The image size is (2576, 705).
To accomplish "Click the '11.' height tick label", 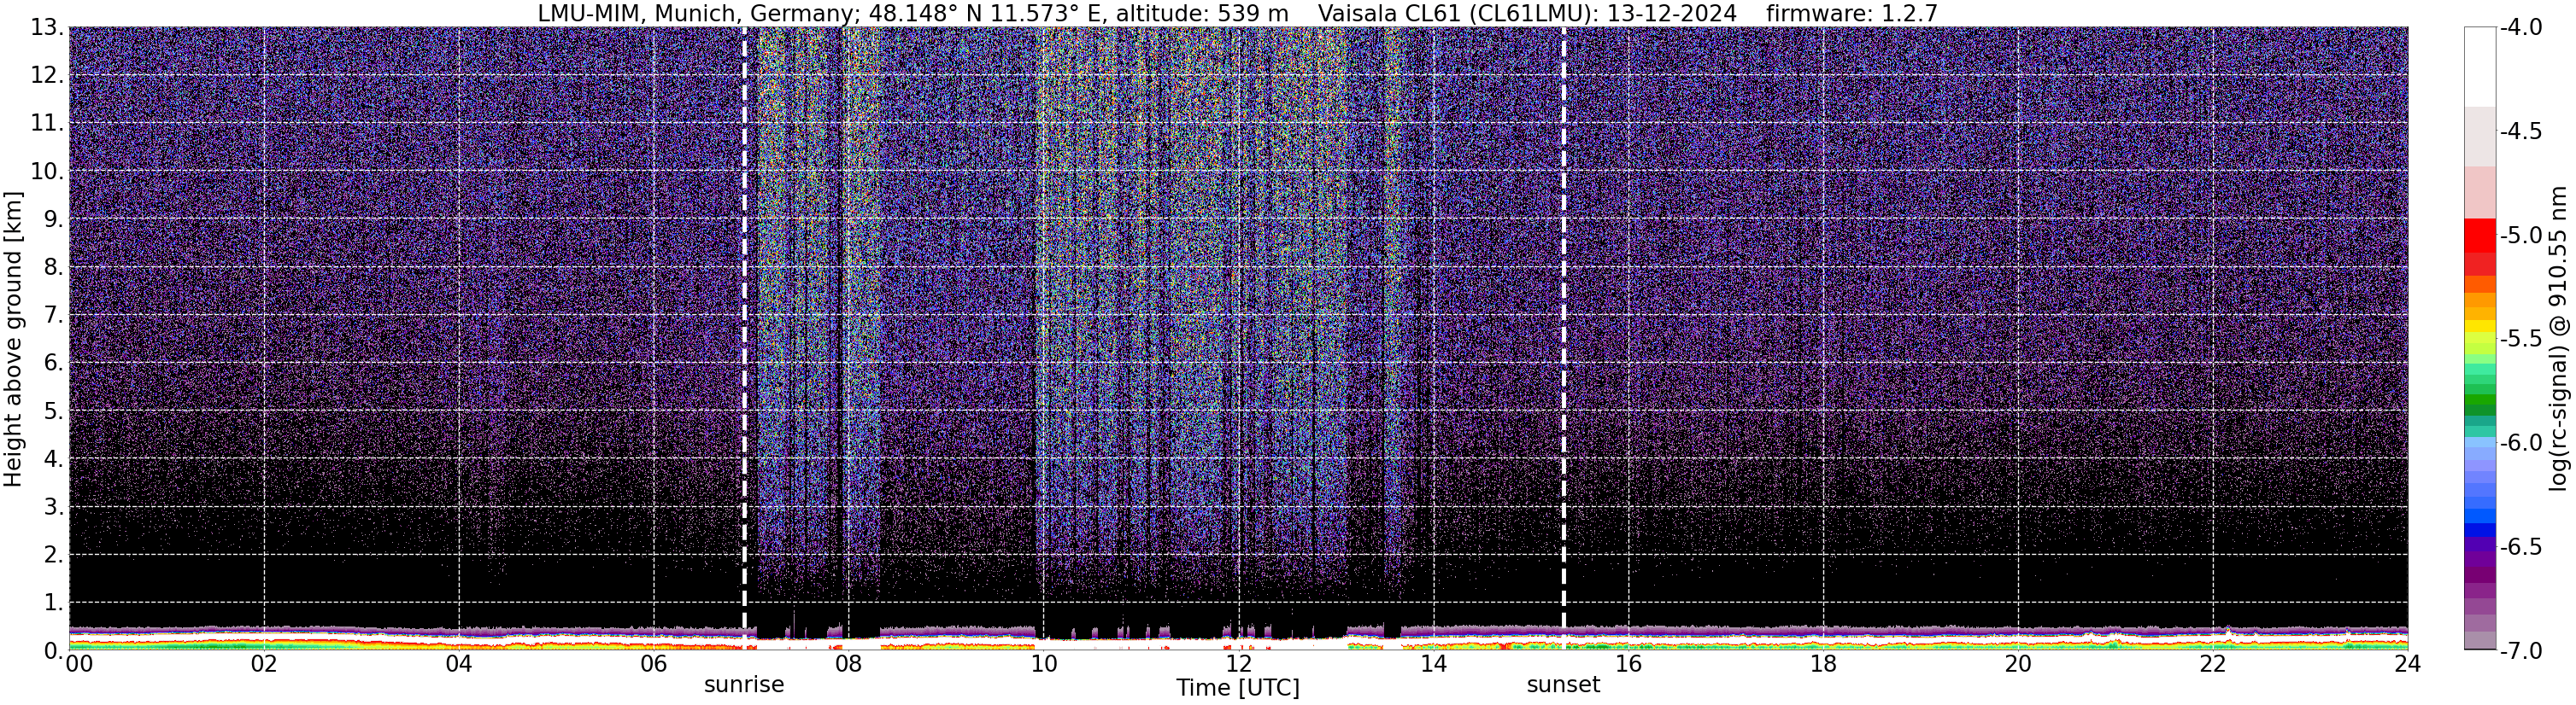I will (x=47, y=124).
